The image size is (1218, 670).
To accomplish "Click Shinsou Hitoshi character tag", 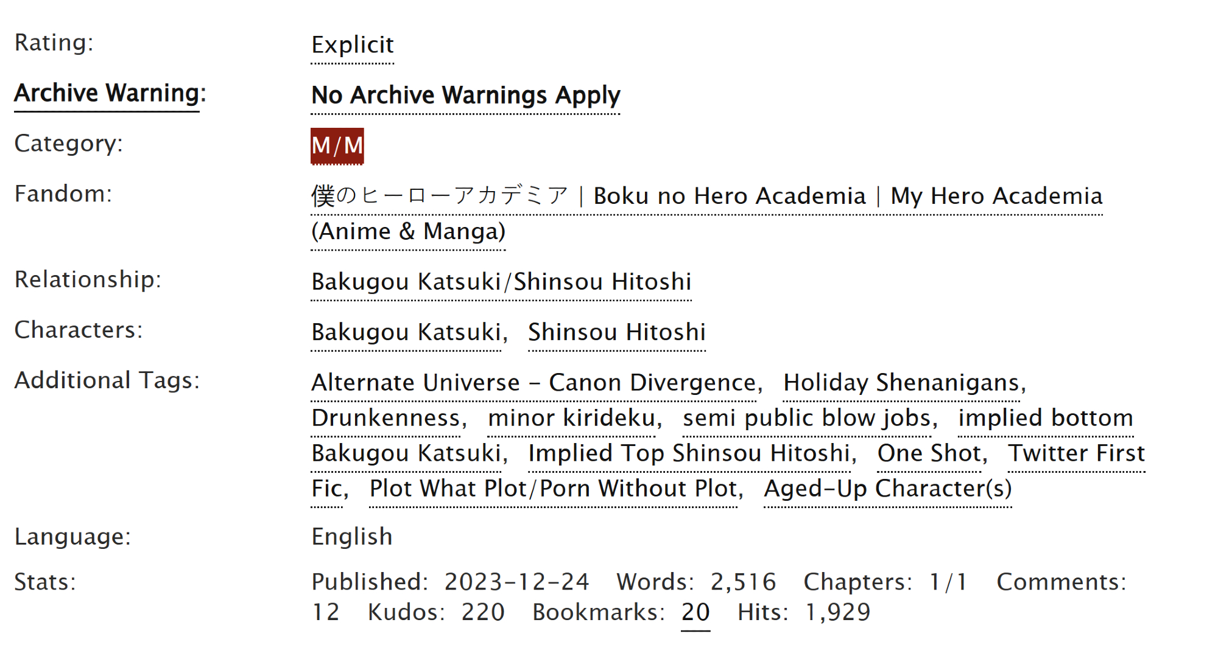I will pyautogui.click(x=616, y=333).
